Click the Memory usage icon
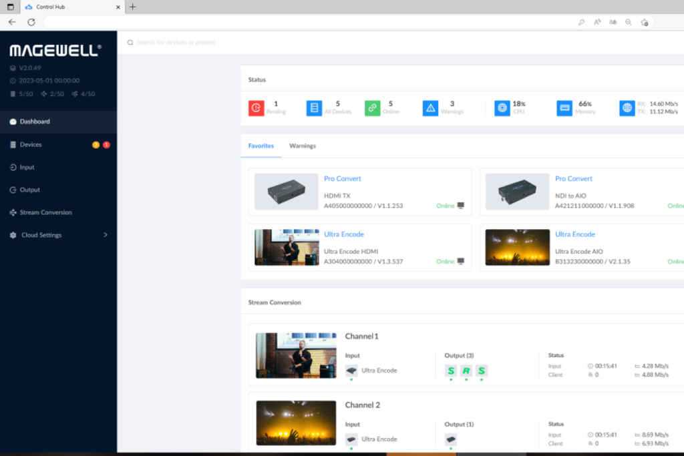This screenshot has height=456, width=684. click(564, 107)
